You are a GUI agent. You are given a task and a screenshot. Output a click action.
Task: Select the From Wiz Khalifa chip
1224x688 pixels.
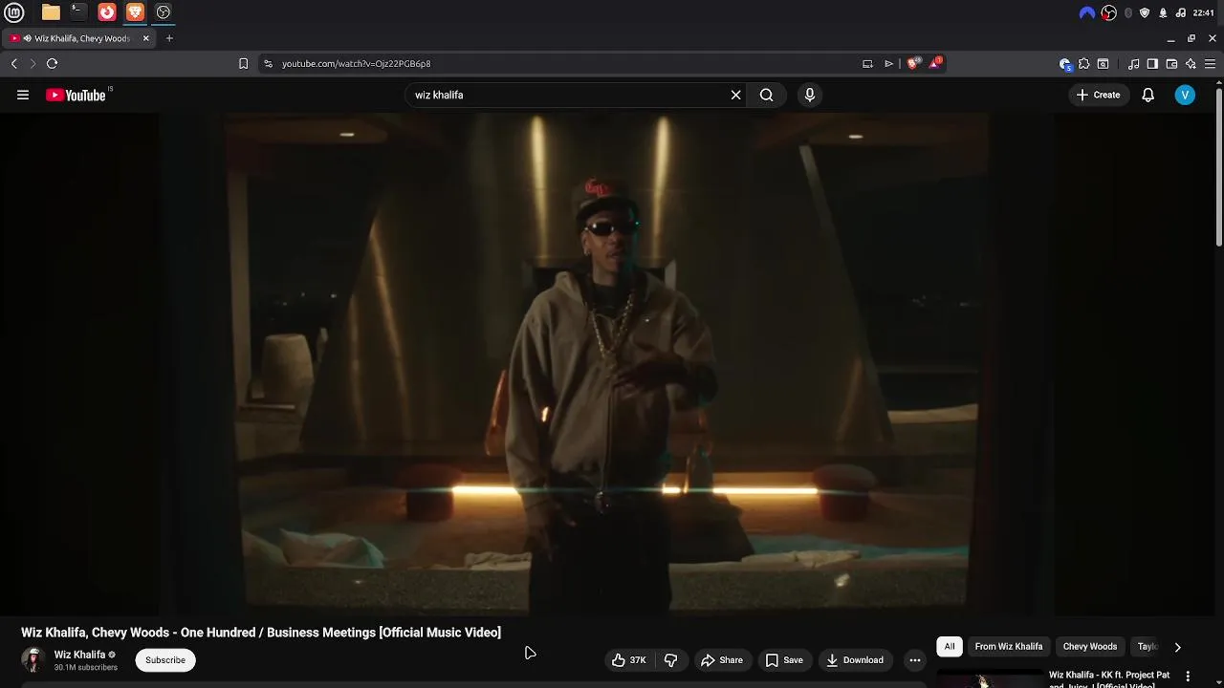point(1009,647)
